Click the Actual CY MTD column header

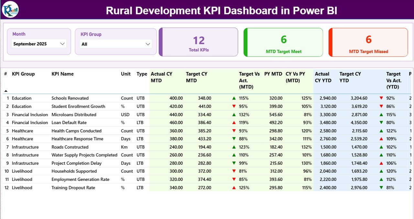(162, 77)
